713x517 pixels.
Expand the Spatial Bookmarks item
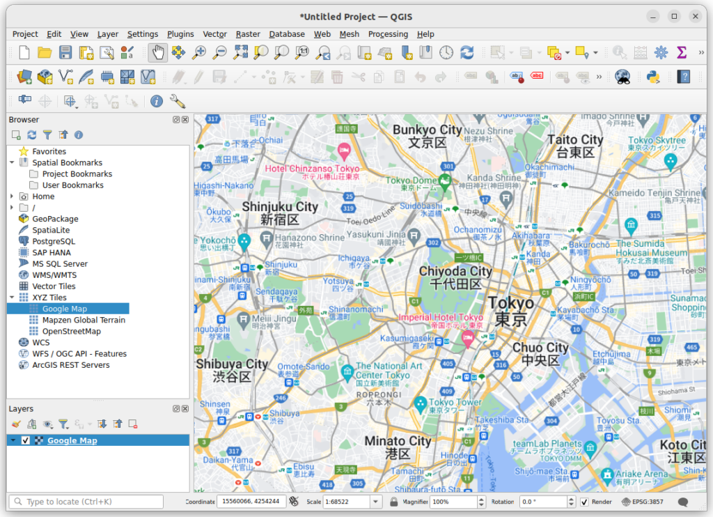tap(10, 162)
